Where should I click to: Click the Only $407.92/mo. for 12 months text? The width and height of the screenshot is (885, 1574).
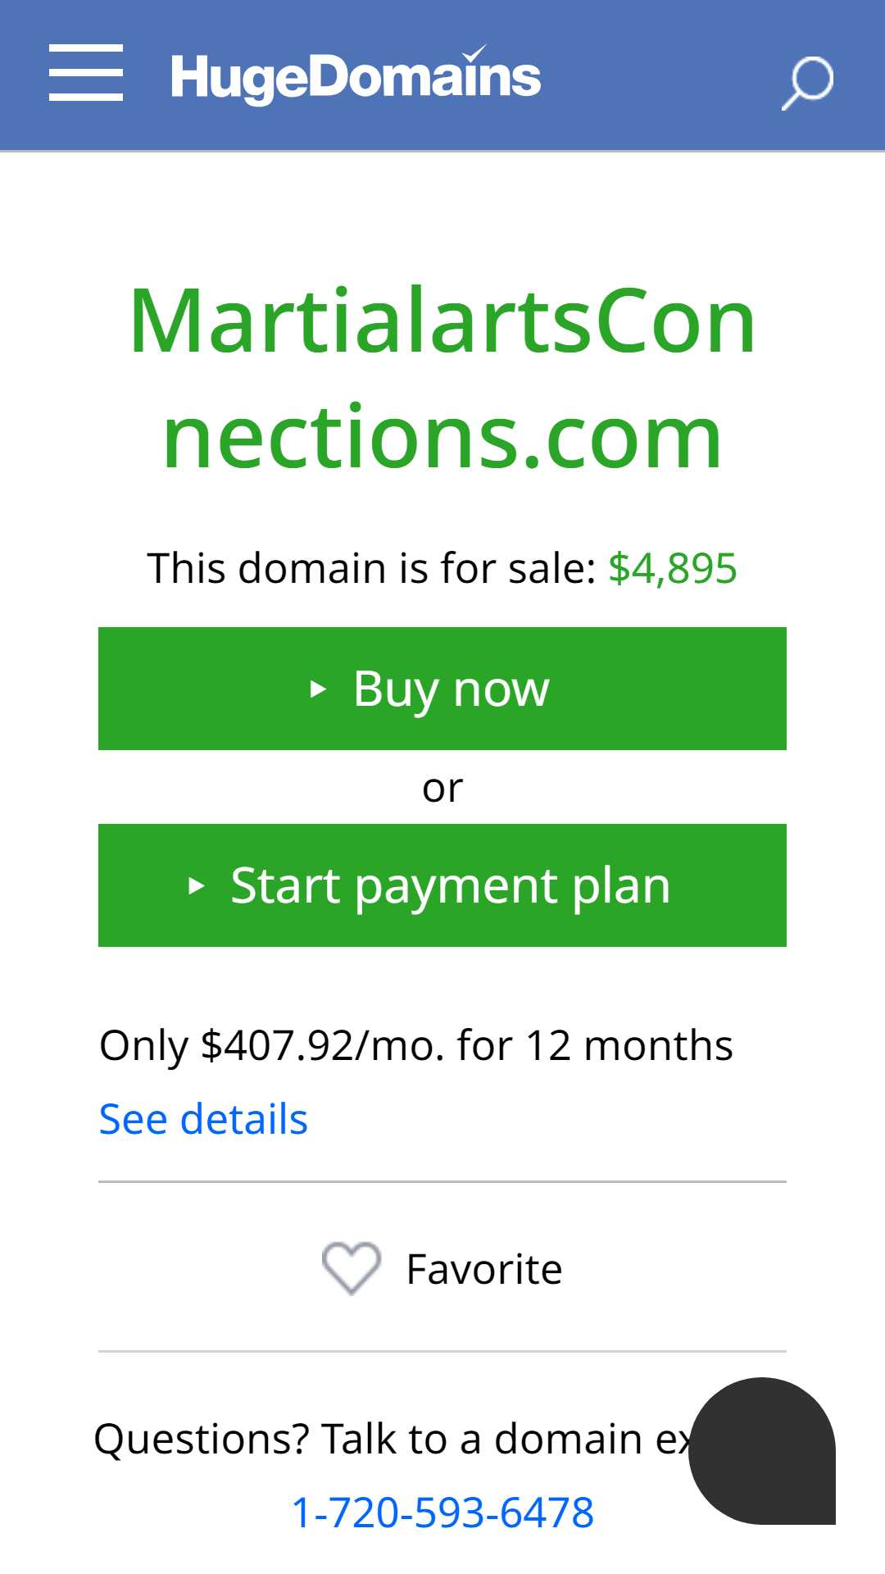pyautogui.click(x=416, y=1046)
